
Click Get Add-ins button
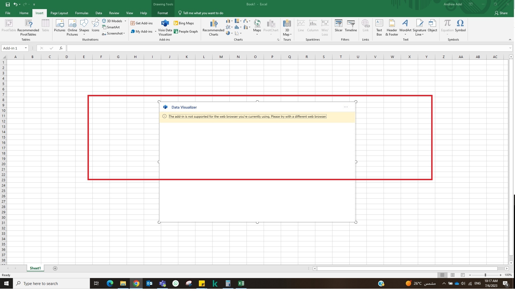(142, 23)
